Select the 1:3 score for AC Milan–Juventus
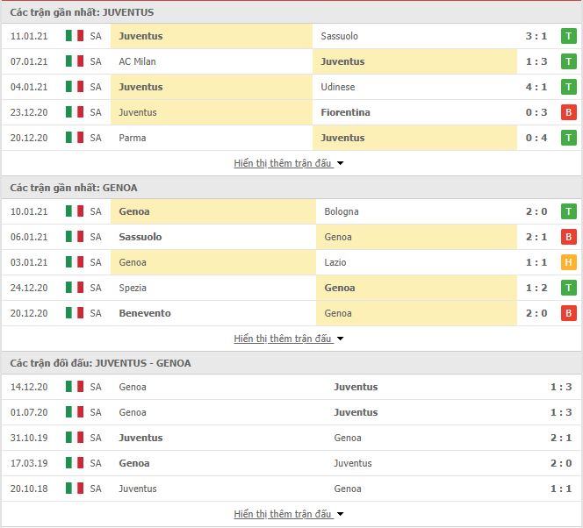 [536, 61]
